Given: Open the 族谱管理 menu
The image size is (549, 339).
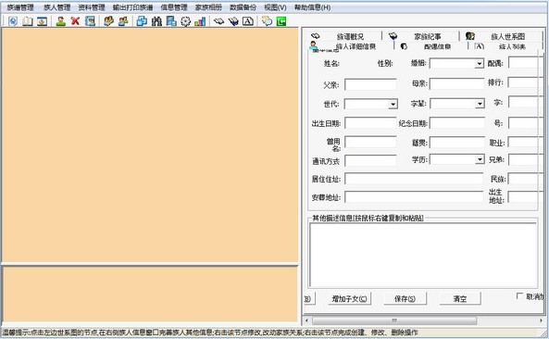Looking at the screenshot, I should coord(20,7).
